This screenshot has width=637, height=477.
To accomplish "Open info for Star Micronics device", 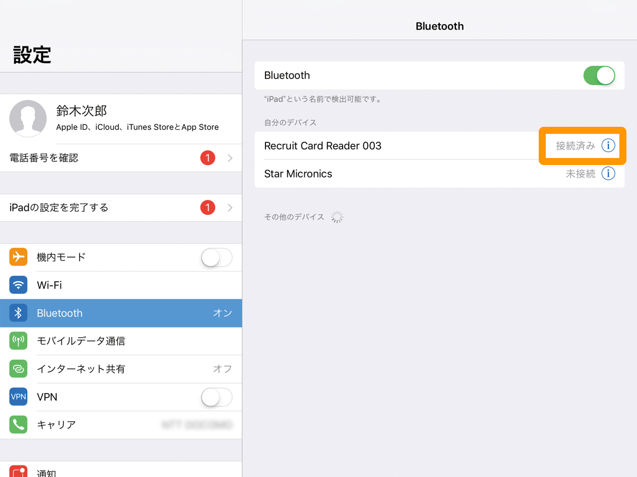I will [x=608, y=173].
